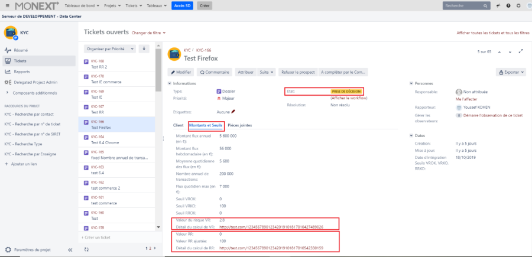Open the help question mark icon

[508, 5]
